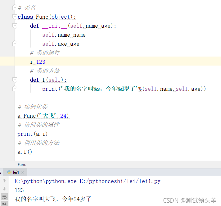Click the up arrow in run console

tap(4, 181)
